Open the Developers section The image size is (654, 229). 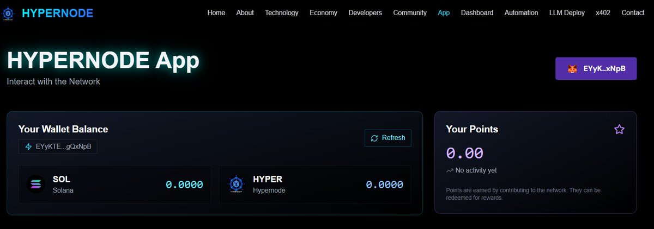pyautogui.click(x=365, y=12)
